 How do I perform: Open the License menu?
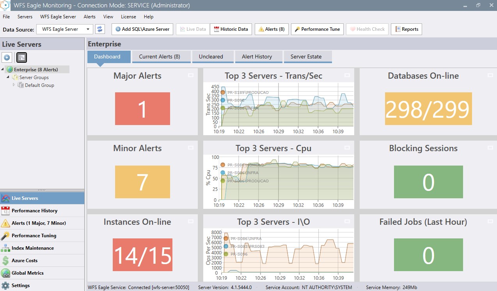point(128,17)
